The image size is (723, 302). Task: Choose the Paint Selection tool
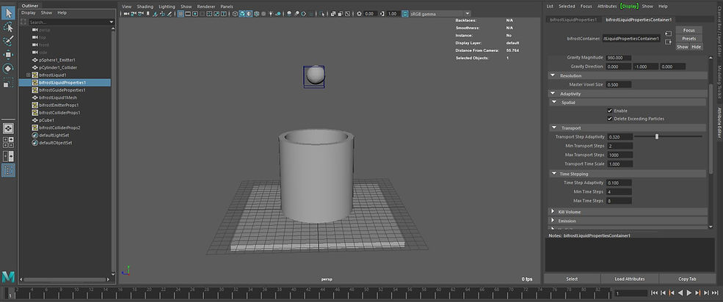pos(8,41)
